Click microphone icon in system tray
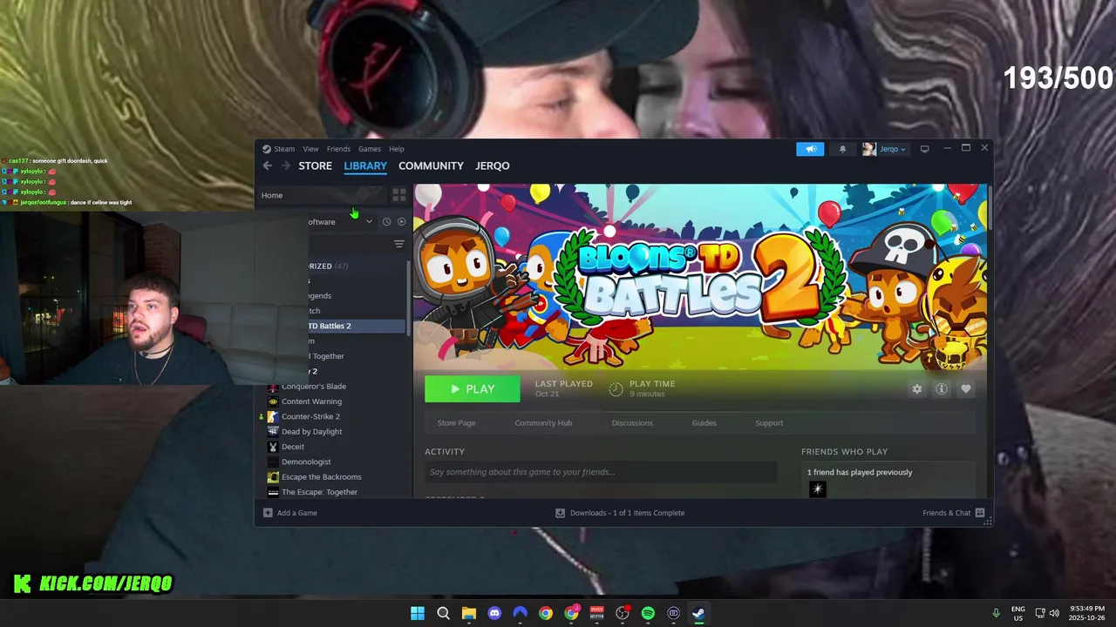This screenshot has height=627, width=1116. pyautogui.click(x=996, y=613)
